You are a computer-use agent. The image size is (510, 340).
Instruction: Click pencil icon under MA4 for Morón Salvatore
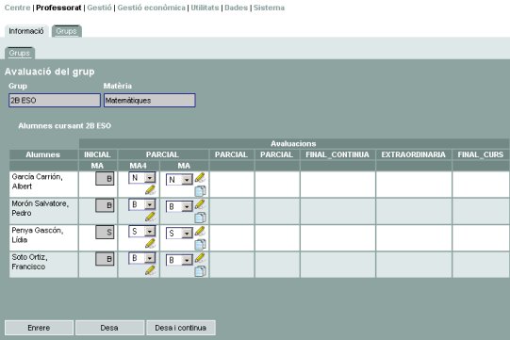150,217
